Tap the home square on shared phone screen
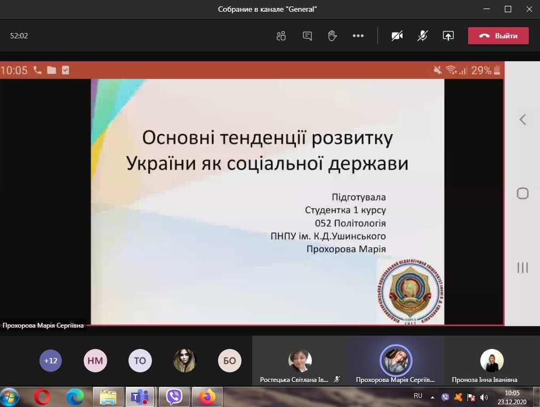The height and width of the screenshot is (407, 540). 522,193
